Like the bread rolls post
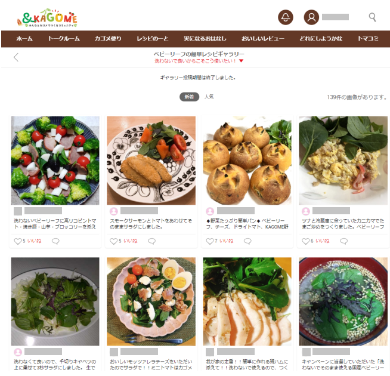The image size is (390, 376). [210, 241]
